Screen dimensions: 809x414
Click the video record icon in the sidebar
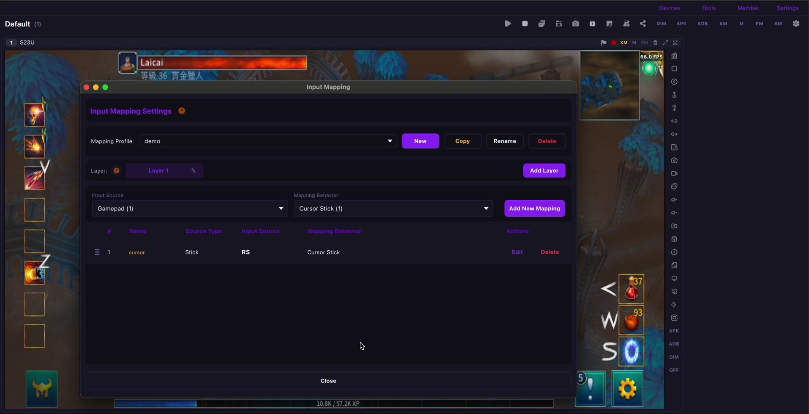pyautogui.click(x=674, y=174)
